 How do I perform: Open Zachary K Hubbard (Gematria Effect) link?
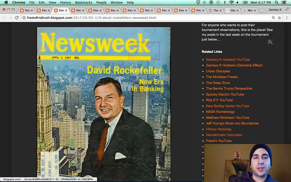(x=234, y=65)
